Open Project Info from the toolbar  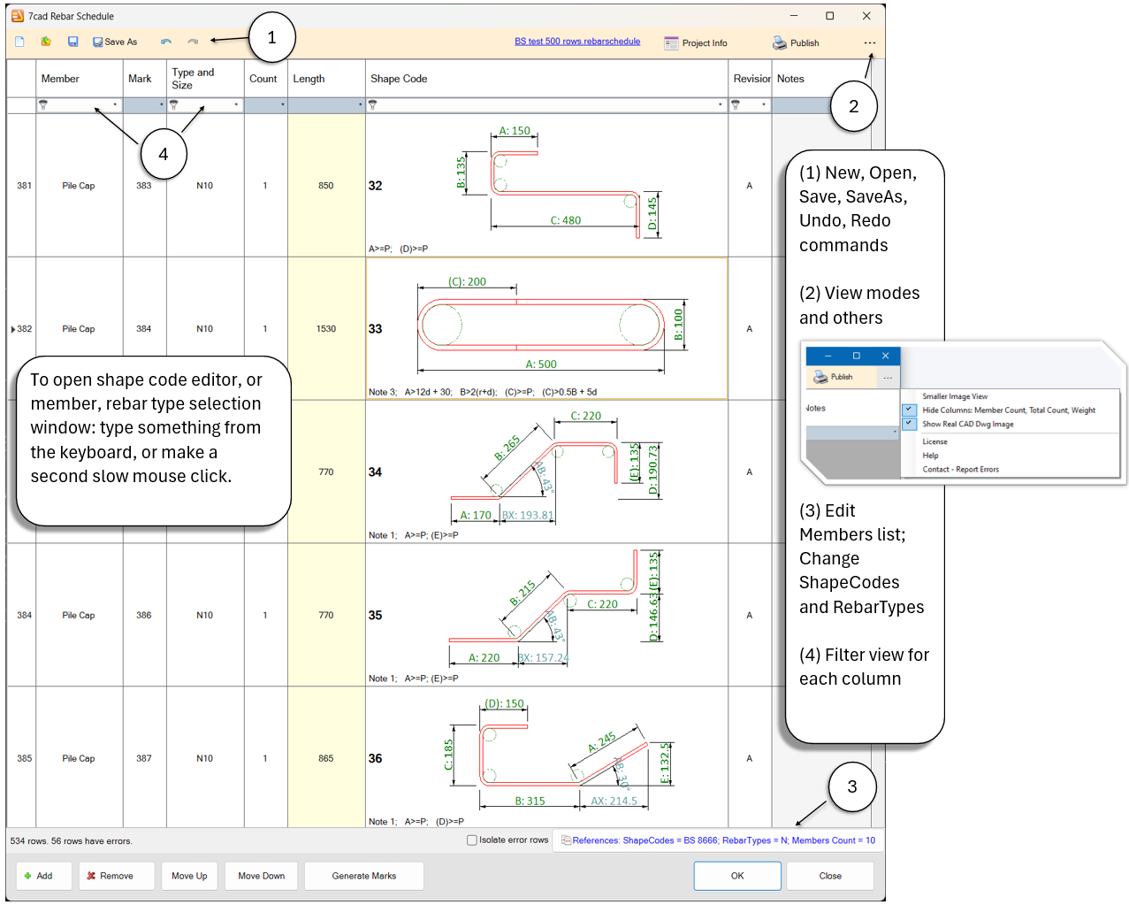tap(696, 42)
